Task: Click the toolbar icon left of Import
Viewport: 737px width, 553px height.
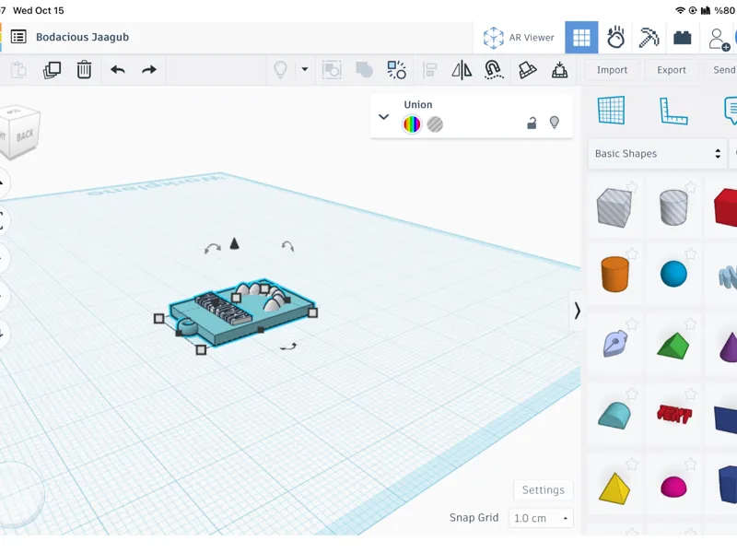Action: 559,70
